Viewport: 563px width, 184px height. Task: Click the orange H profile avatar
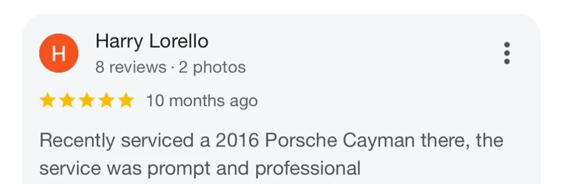tap(58, 54)
